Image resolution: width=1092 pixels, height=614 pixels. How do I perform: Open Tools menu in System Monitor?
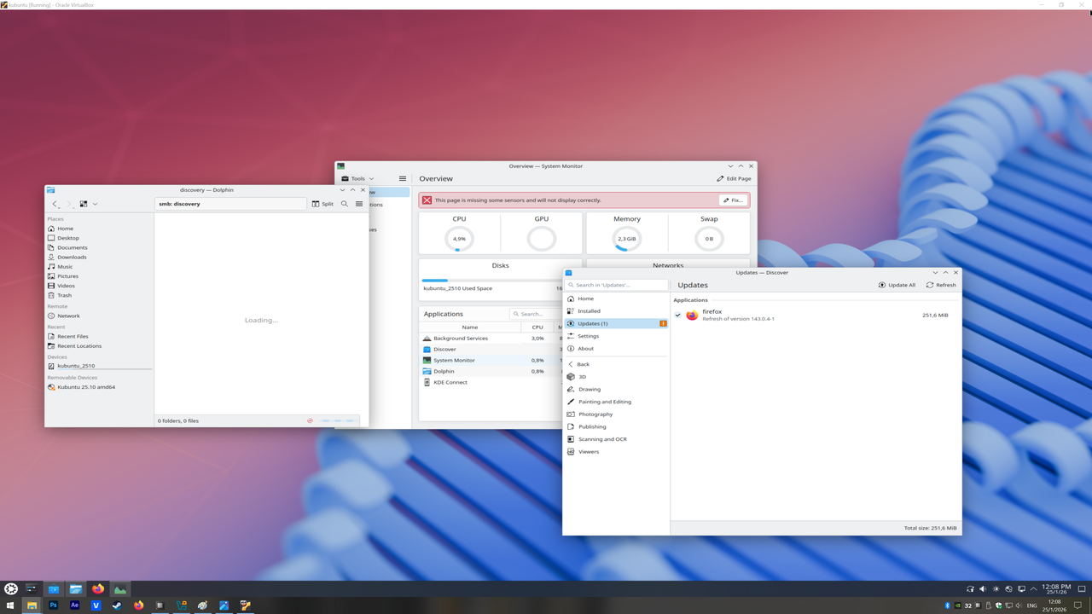(357, 179)
